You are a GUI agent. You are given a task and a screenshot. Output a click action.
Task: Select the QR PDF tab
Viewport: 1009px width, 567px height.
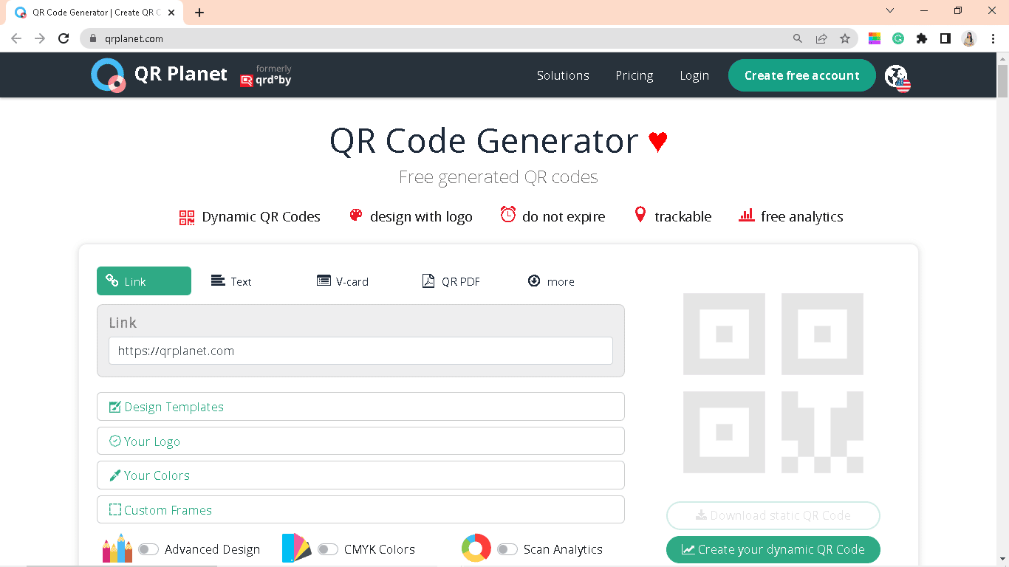[x=451, y=281]
